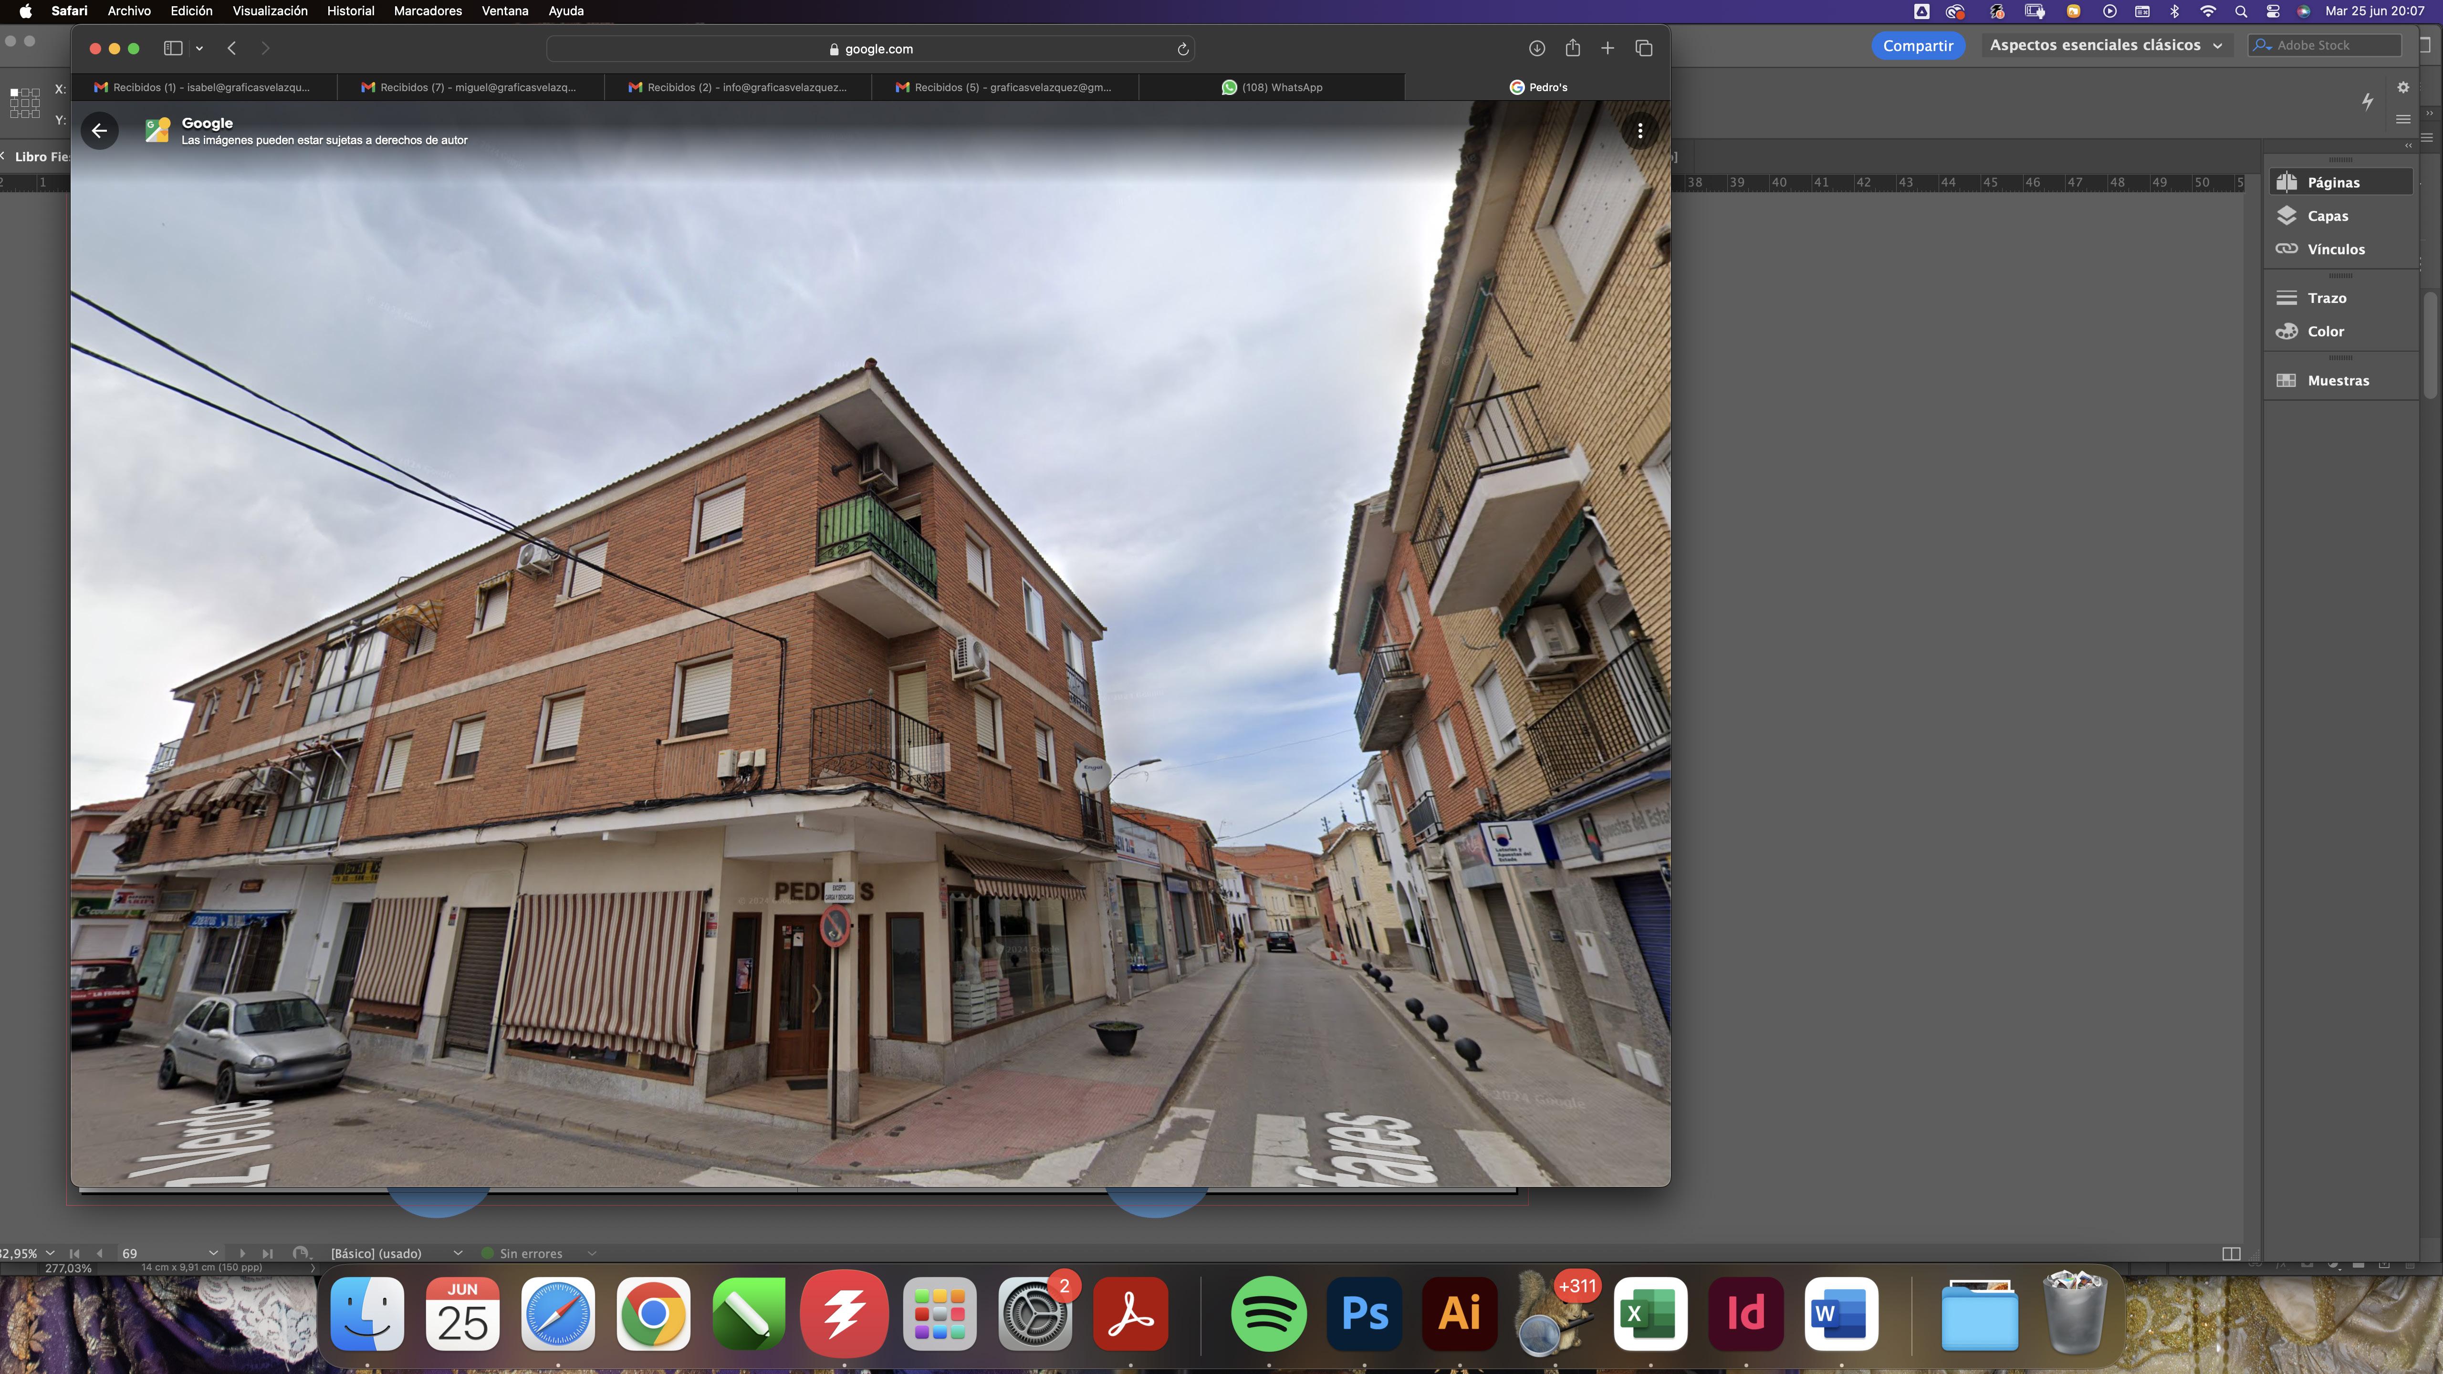
Task: Open the Capas panel in InDesign
Action: click(x=2328, y=216)
